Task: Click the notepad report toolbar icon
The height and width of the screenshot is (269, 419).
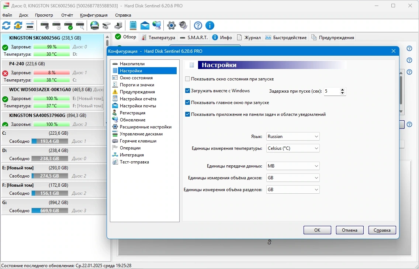Action: coord(133,26)
